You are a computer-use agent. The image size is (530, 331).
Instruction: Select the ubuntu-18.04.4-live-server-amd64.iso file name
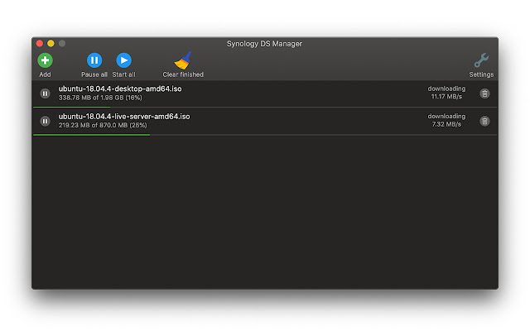124,117
